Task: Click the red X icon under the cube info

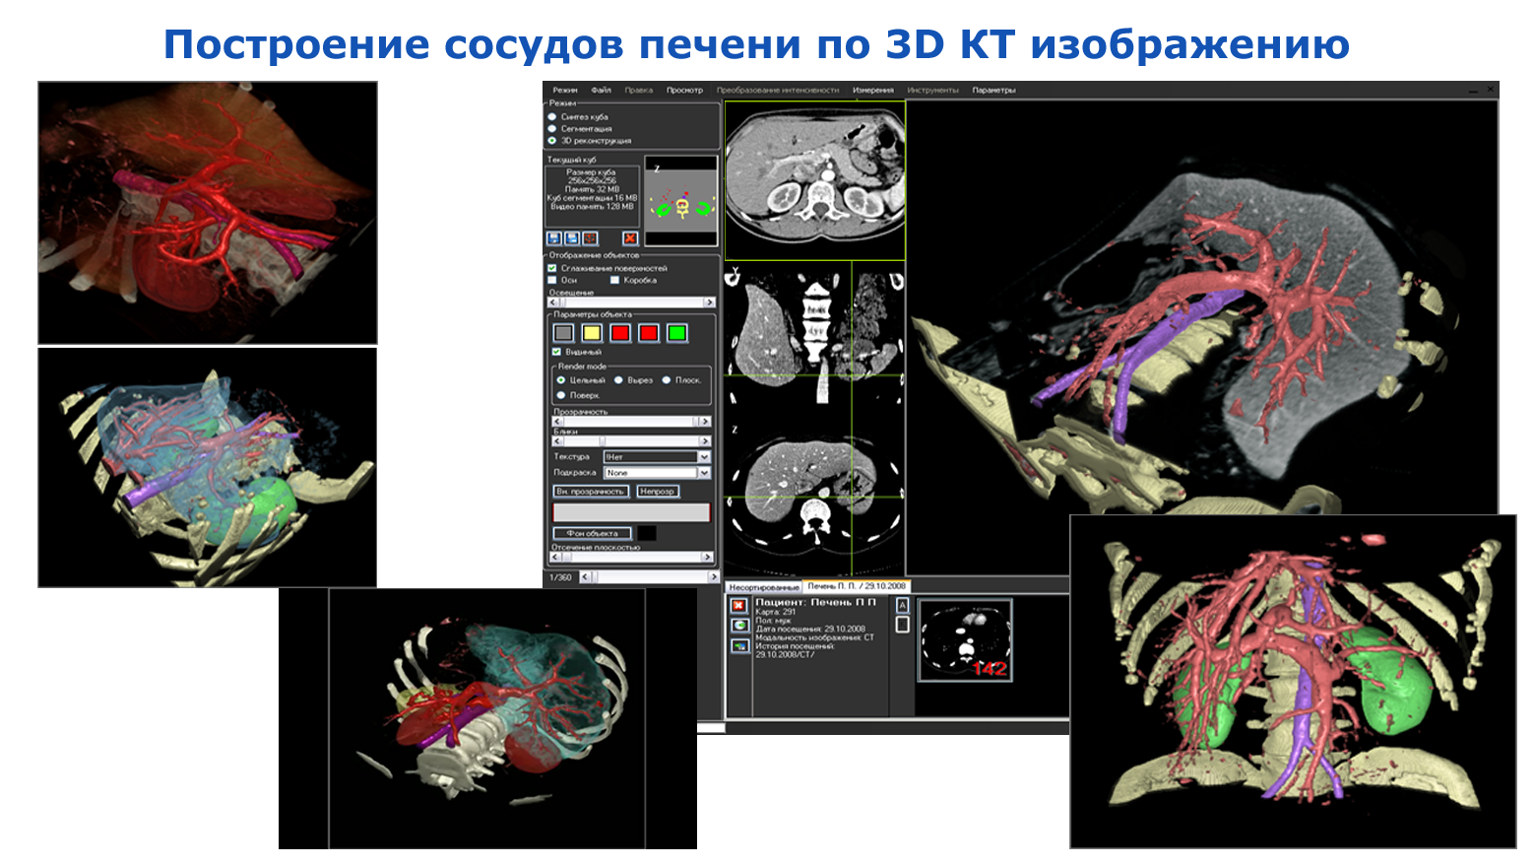Action: 630,238
